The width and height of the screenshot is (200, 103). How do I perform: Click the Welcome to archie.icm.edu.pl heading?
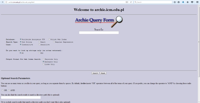point(99,10)
